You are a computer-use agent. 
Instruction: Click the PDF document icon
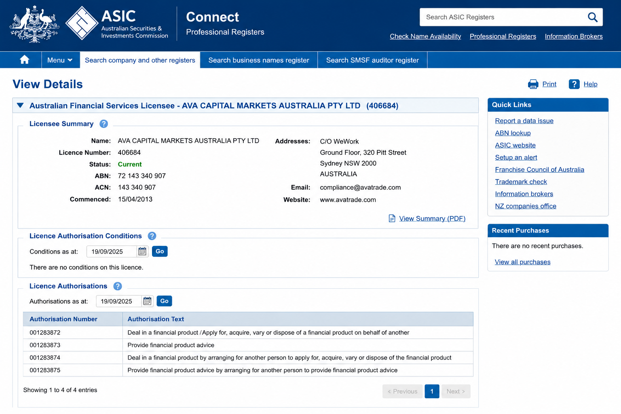(392, 218)
